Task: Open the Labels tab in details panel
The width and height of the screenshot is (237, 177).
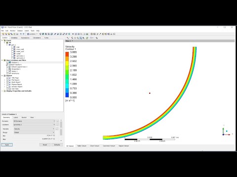Action: coord(16,118)
